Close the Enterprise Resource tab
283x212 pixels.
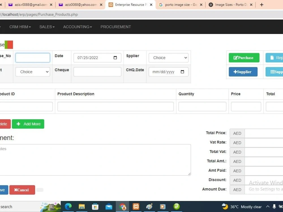tap(151, 5)
